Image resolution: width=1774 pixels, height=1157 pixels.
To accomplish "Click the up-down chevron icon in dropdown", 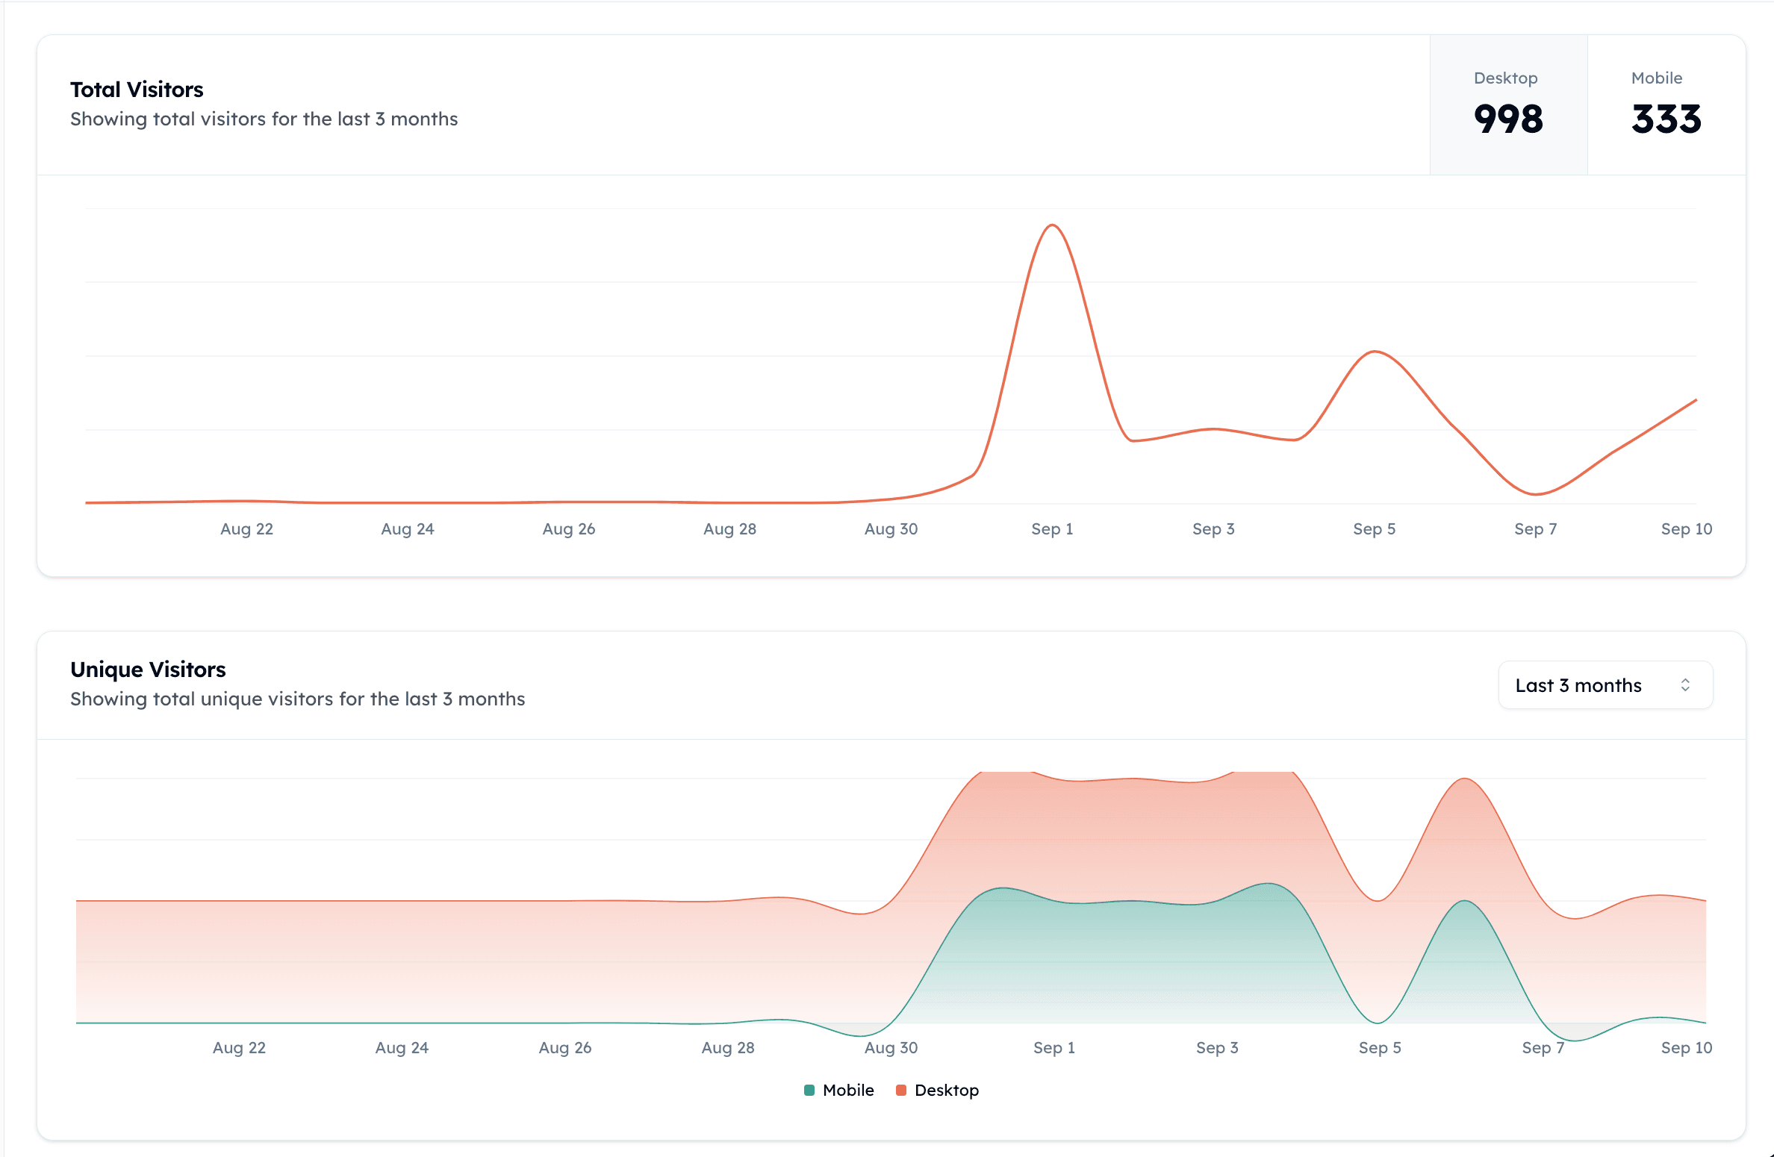I will point(1685,685).
